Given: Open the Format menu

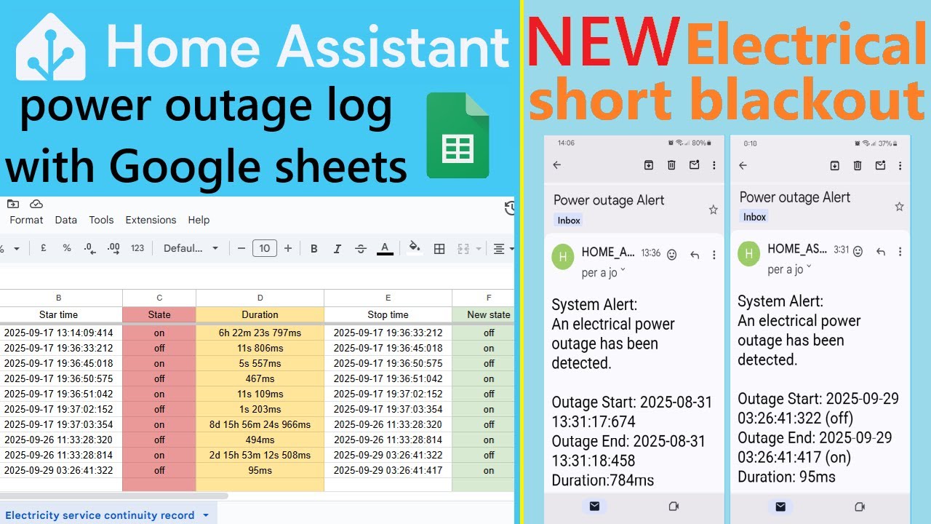Looking at the screenshot, I should (x=26, y=220).
